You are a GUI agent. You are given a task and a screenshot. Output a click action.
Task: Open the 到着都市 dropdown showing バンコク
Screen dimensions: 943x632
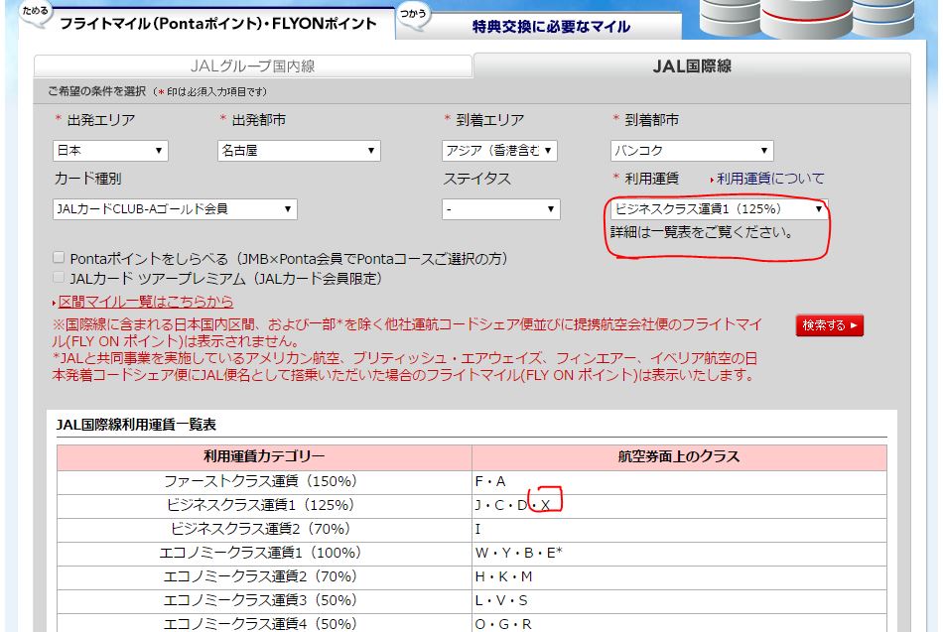[x=692, y=151]
